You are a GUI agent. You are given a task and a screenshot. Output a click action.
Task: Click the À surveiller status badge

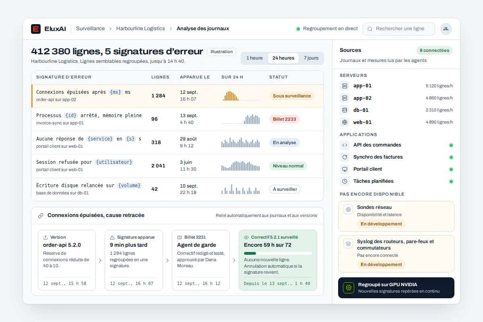pos(285,189)
